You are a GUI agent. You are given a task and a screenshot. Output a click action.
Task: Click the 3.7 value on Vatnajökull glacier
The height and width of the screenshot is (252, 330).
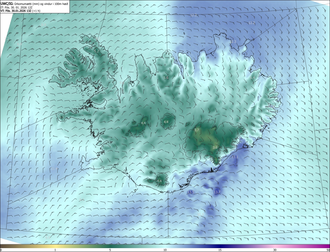click(x=196, y=130)
